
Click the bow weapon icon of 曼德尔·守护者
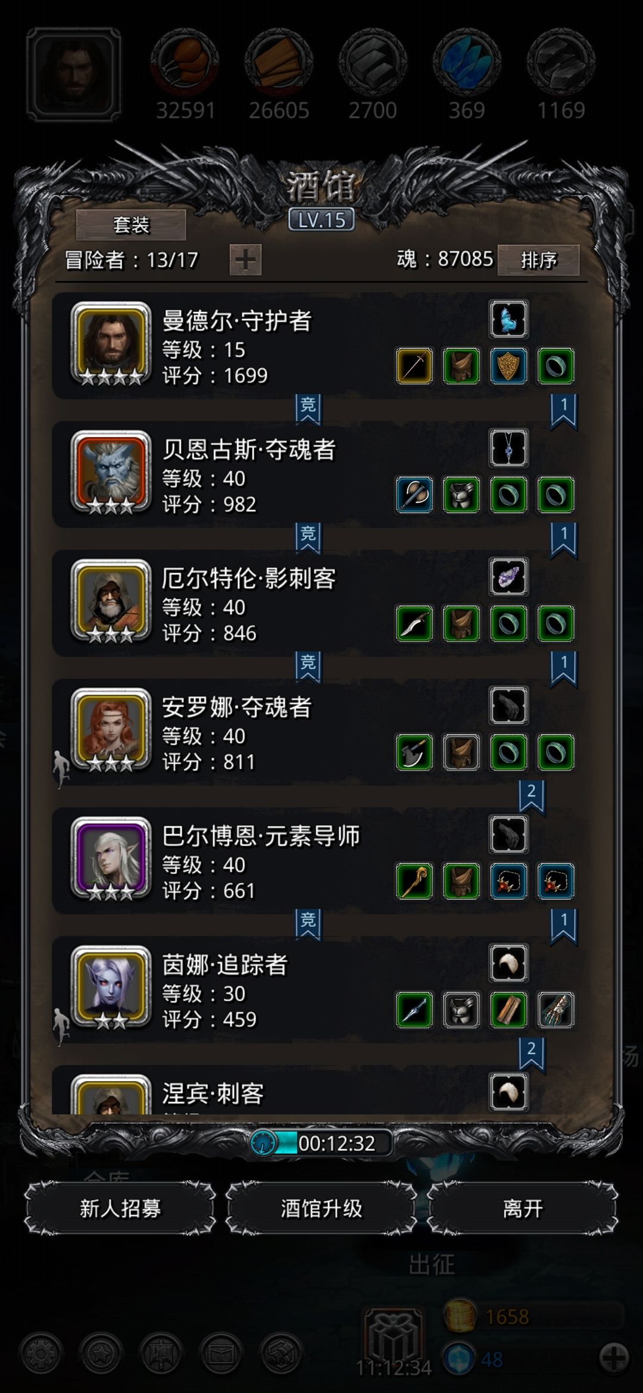[x=414, y=366]
